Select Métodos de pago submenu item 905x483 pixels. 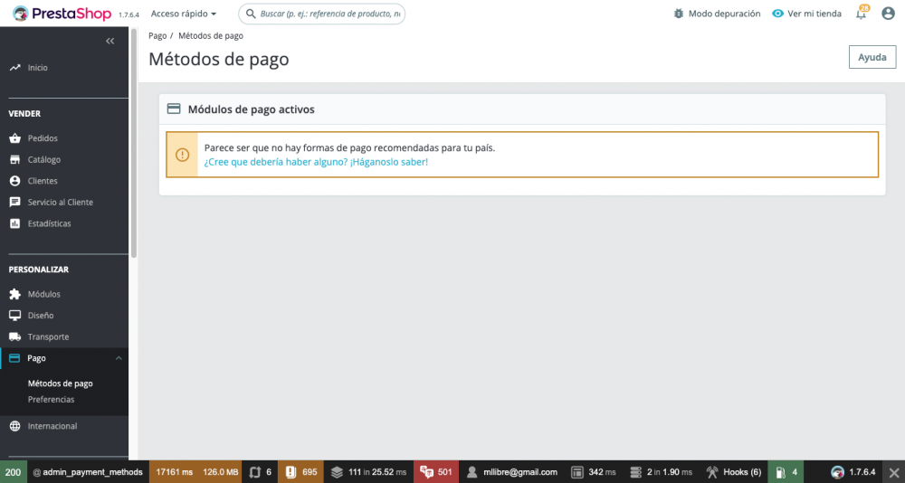(x=60, y=384)
